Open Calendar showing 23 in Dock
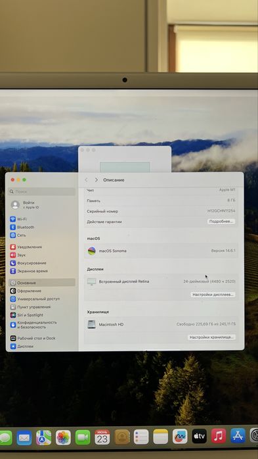 [102, 437]
